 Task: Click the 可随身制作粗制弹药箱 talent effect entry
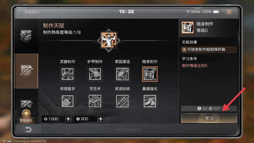click(x=209, y=50)
